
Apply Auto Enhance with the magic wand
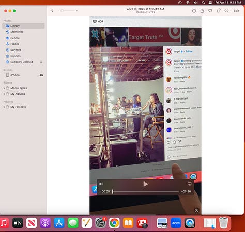[x=226, y=11]
